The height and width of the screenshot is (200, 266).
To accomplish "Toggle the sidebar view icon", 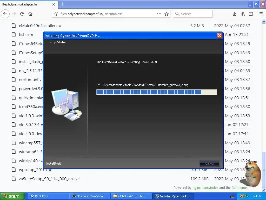I will coord(251,14).
